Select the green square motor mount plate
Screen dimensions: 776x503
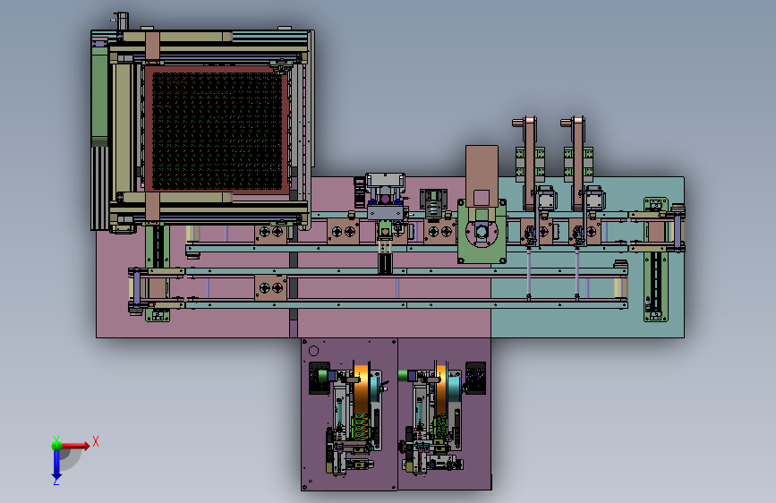pos(482,232)
